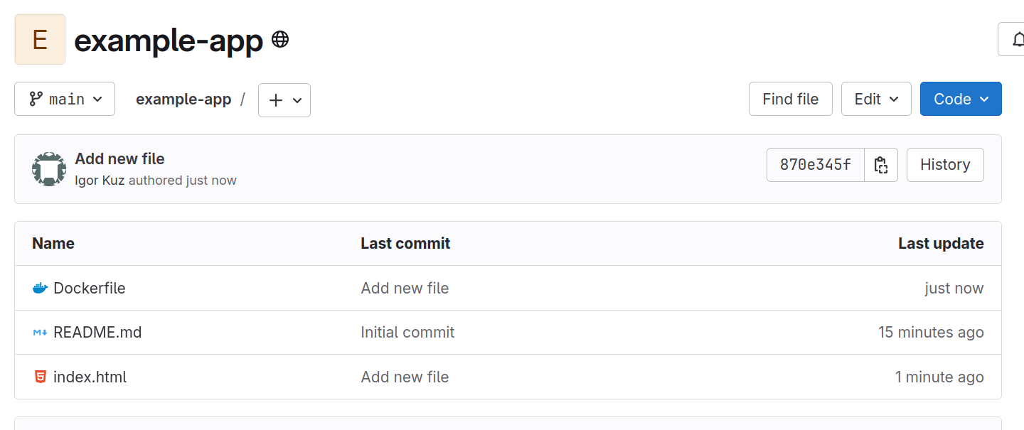
Task: Click the Docker whale icon beside Dockerfile
Action: [40, 289]
